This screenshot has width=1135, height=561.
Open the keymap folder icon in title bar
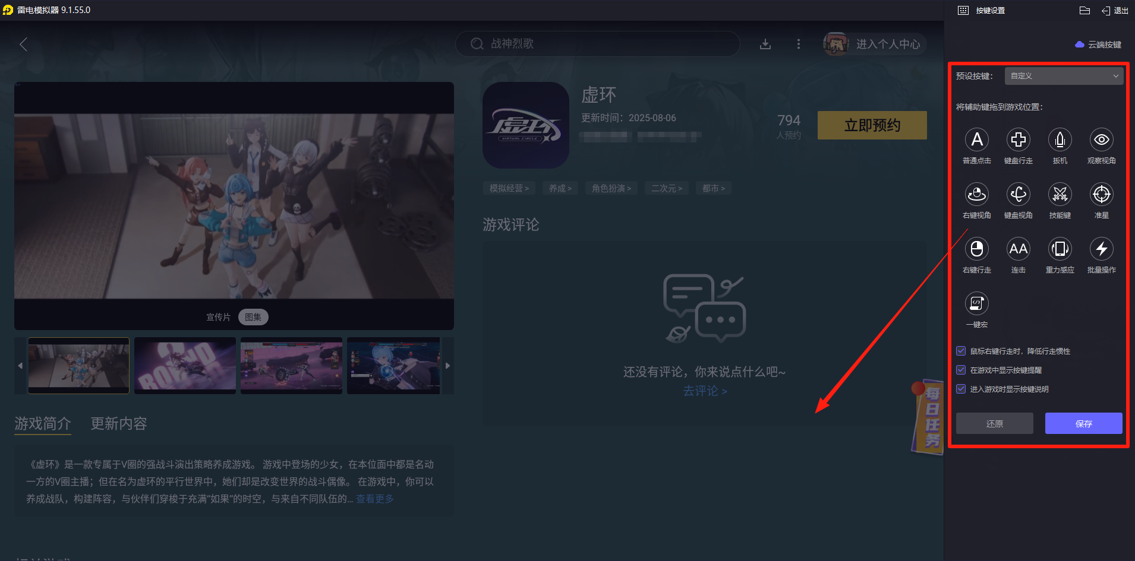1084,11
